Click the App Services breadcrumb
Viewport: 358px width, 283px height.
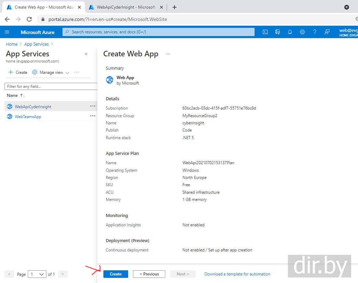coord(36,44)
